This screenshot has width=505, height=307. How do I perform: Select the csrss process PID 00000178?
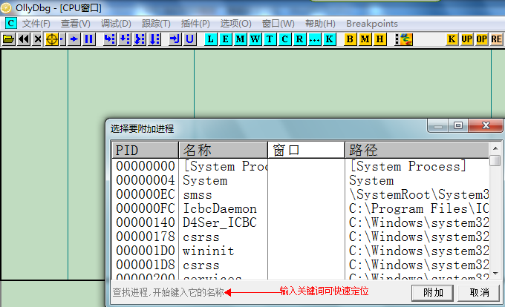(x=301, y=237)
